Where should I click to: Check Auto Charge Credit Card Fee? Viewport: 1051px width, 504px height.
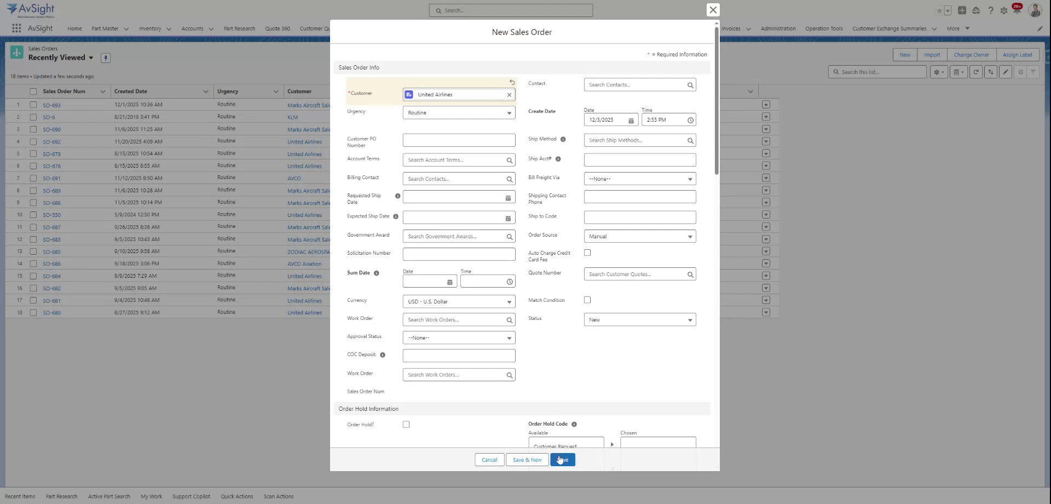click(587, 253)
